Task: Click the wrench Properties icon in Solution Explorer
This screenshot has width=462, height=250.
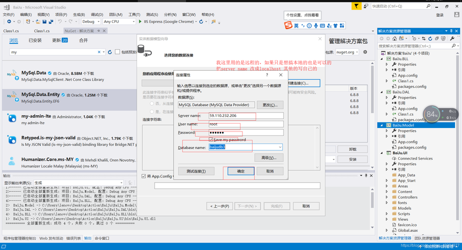Action: click(452, 38)
